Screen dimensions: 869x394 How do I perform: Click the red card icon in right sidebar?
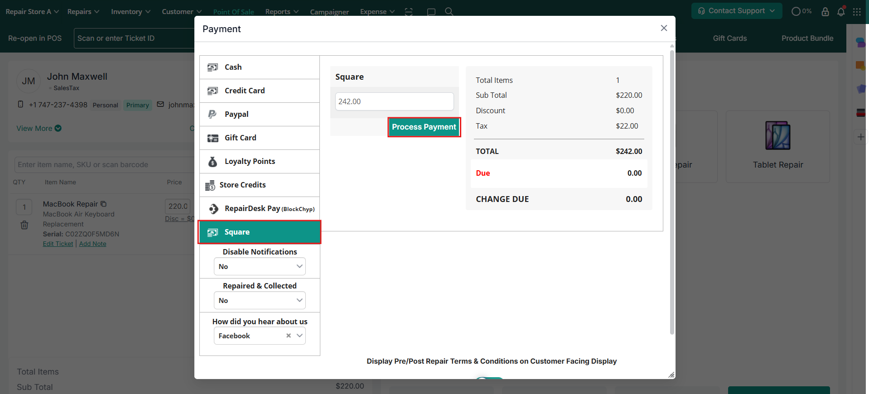coord(860,113)
